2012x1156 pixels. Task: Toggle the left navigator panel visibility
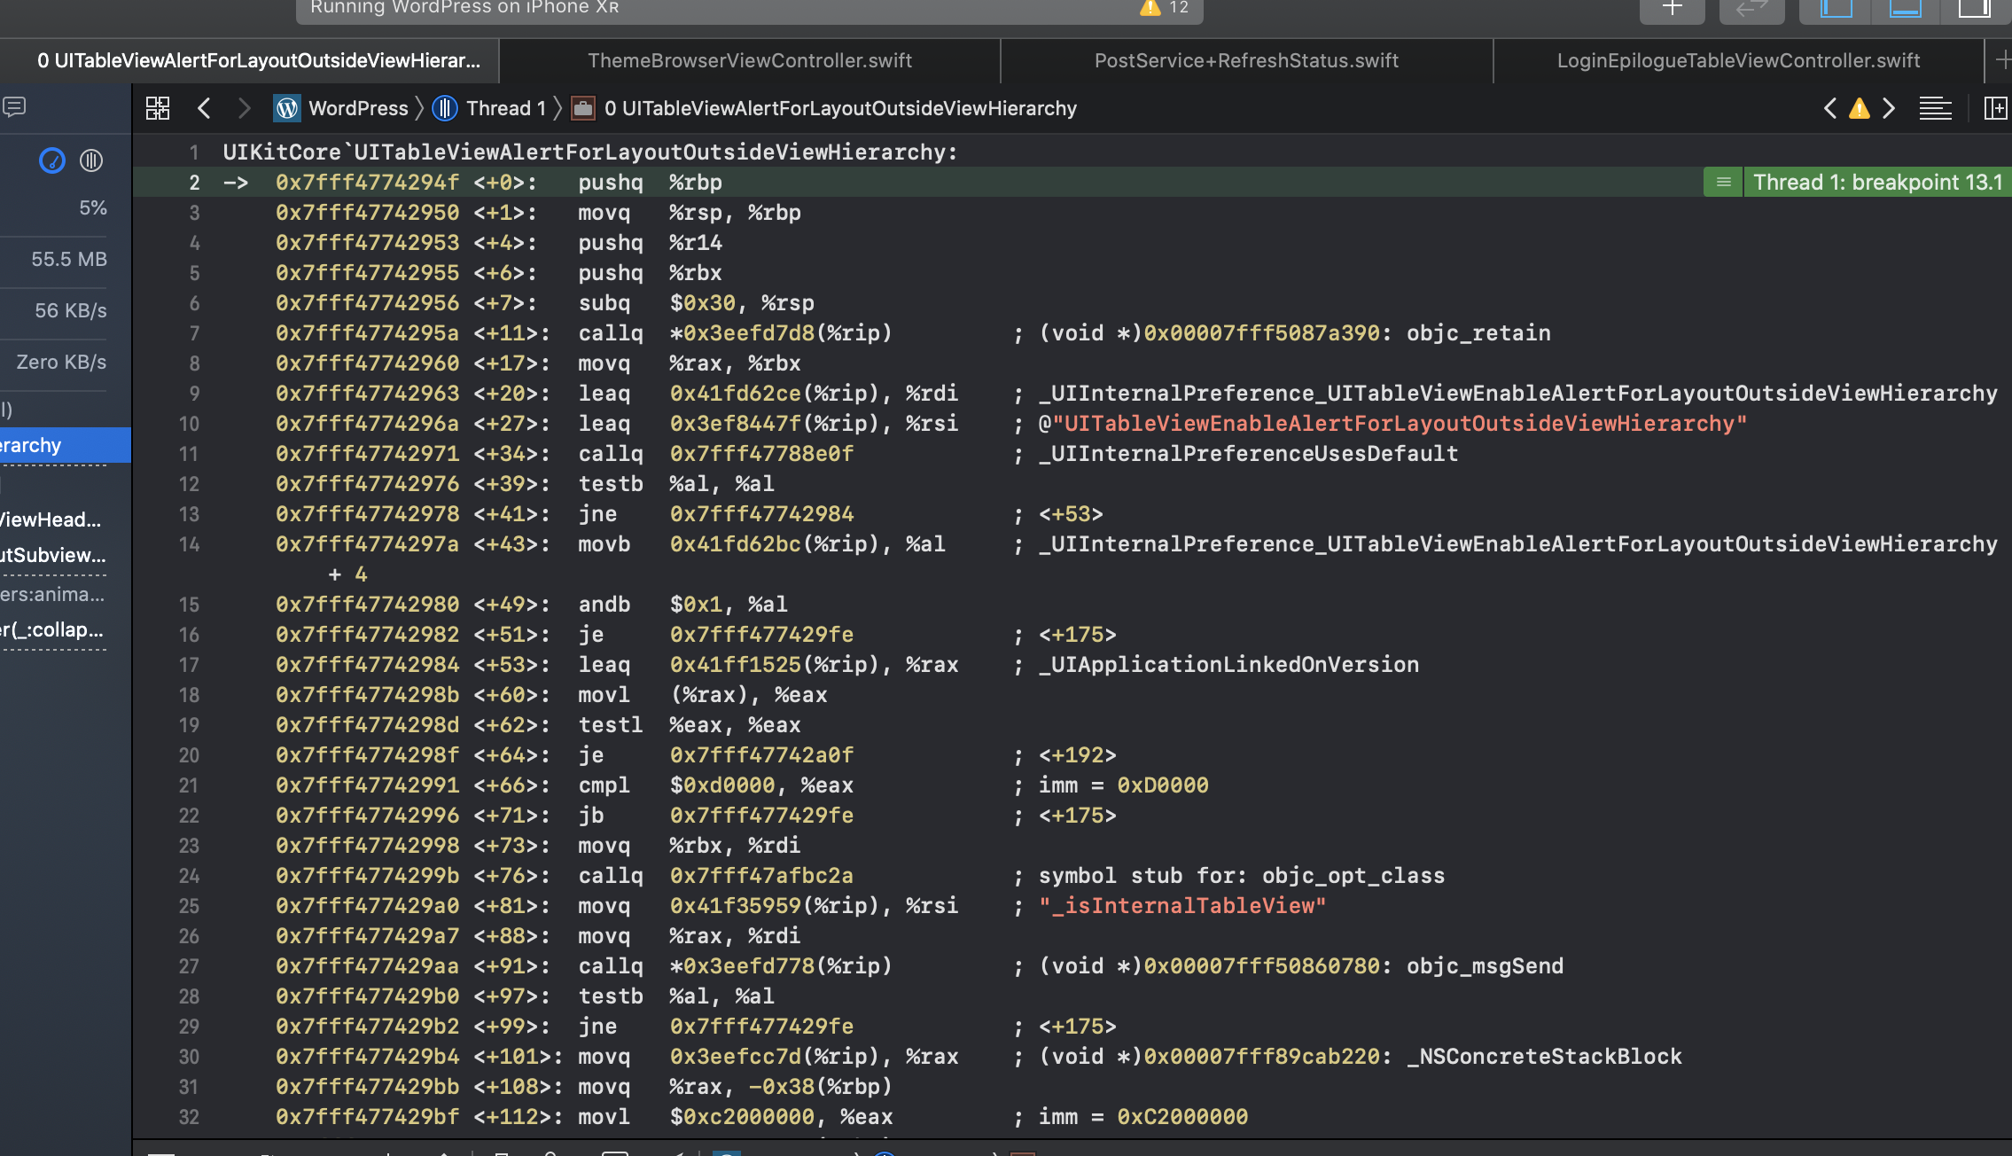pos(1836,10)
